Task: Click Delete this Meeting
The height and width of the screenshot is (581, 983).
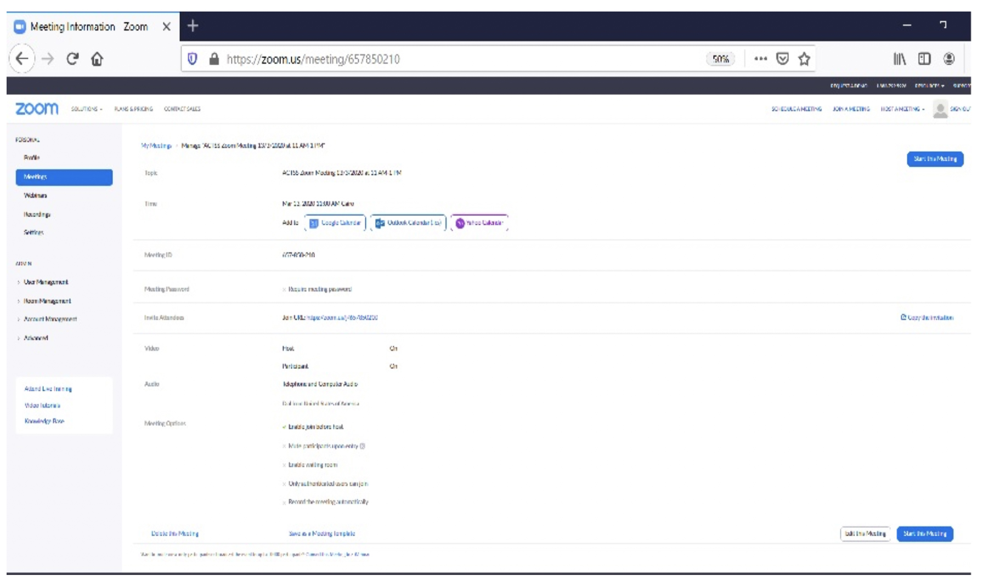Action: click(175, 533)
